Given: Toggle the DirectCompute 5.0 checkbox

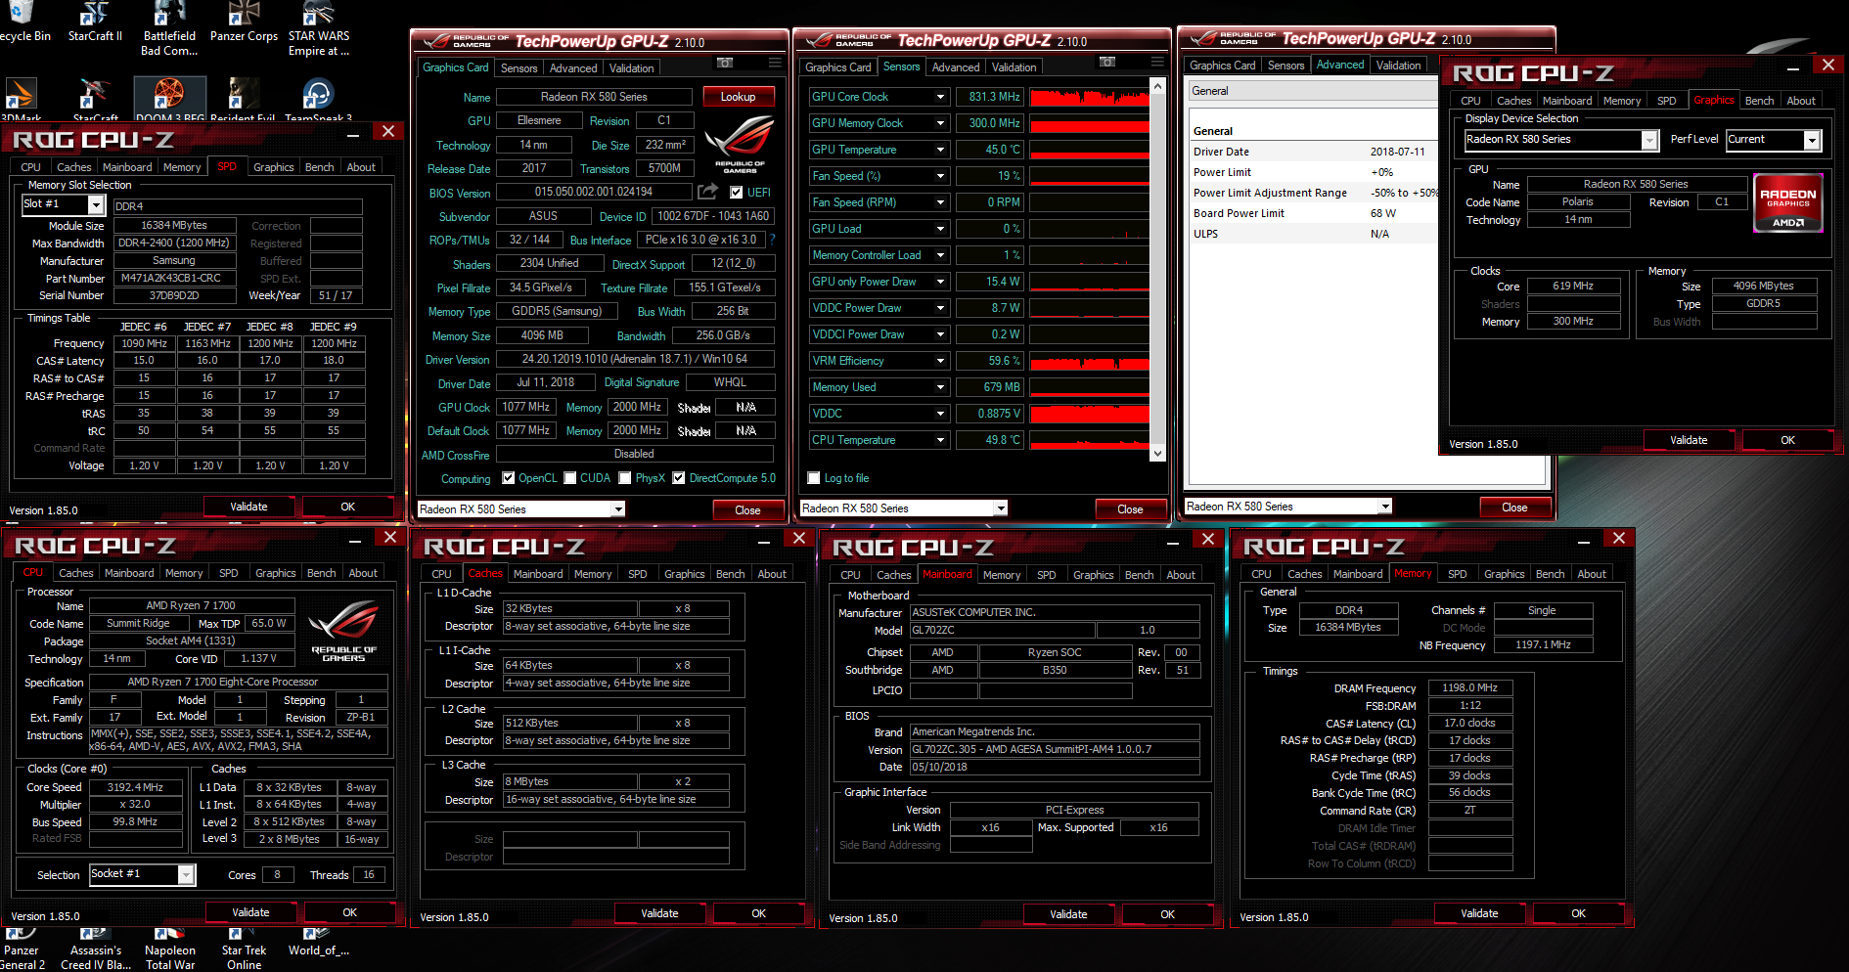Looking at the screenshot, I should coord(678,478).
